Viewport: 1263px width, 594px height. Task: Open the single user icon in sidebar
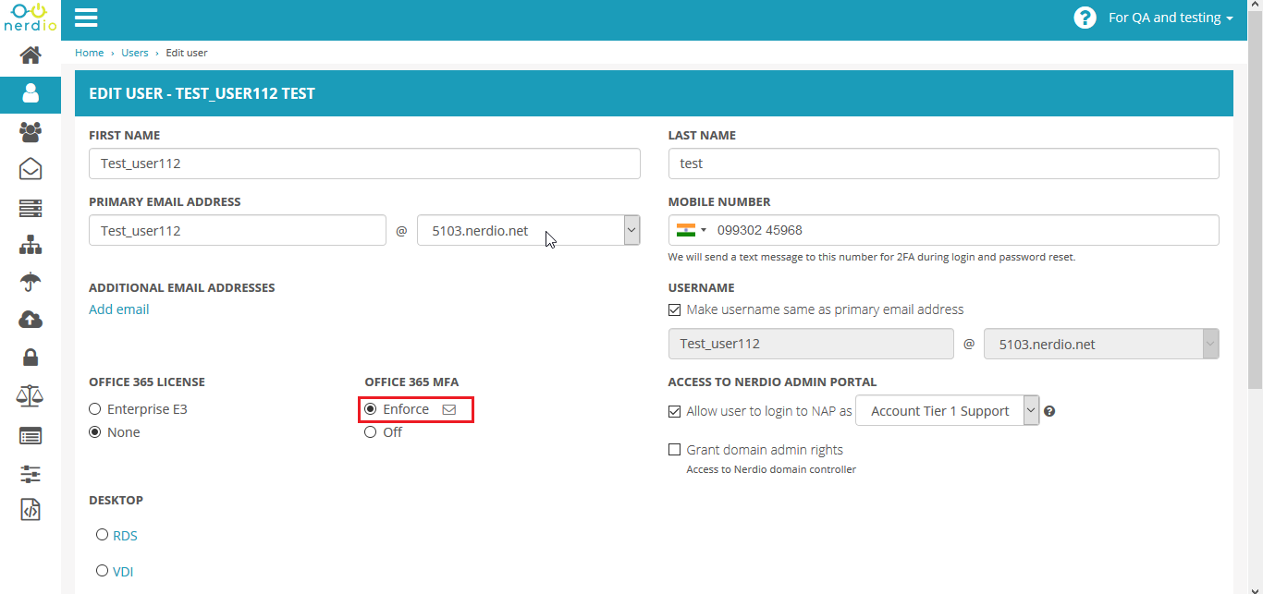pos(31,93)
